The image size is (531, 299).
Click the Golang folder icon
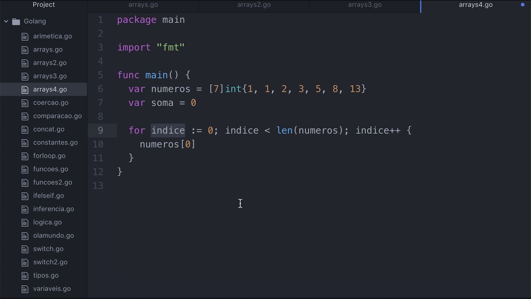pyautogui.click(x=16, y=21)
